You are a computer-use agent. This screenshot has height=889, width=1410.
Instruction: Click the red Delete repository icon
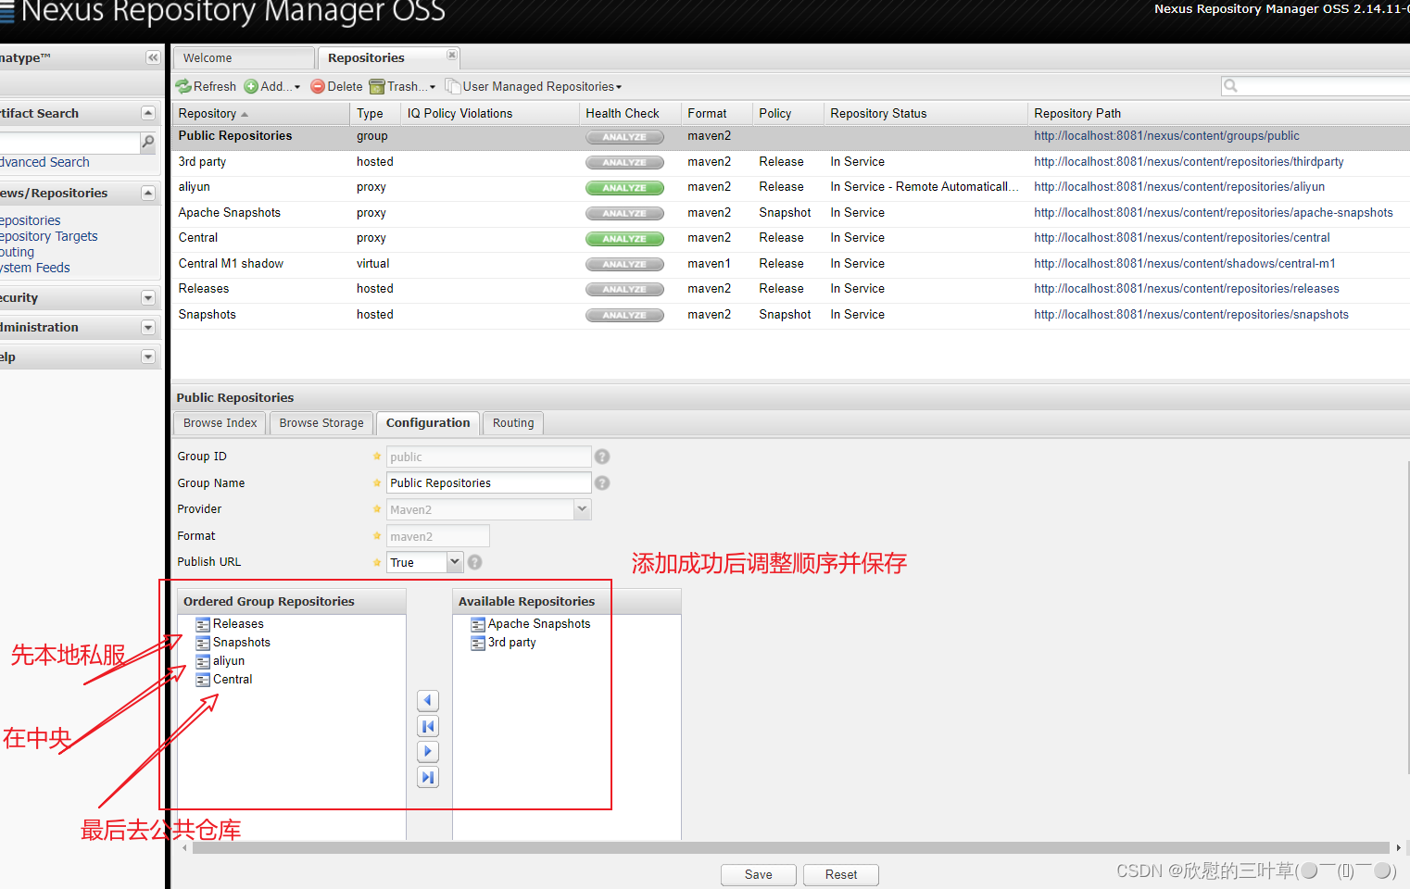[318, 86]
